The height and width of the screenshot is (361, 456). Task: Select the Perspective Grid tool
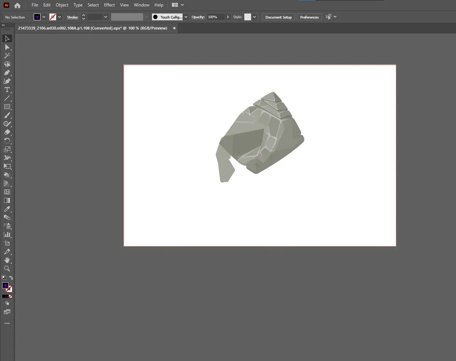point(7,184)
